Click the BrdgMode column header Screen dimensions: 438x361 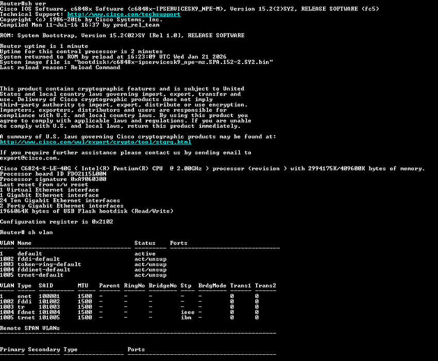212,285
